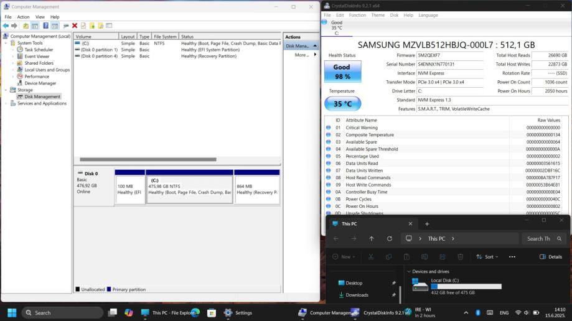572x321 pixels.
Task: Click the Good 98% health status button
Action: coord(342,72)
